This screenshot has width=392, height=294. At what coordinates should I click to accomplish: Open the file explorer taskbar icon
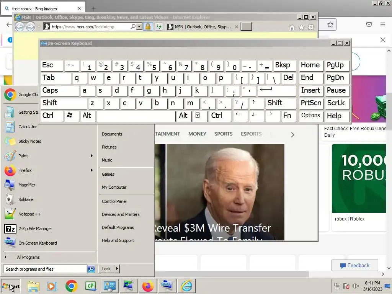coord(33,286)
